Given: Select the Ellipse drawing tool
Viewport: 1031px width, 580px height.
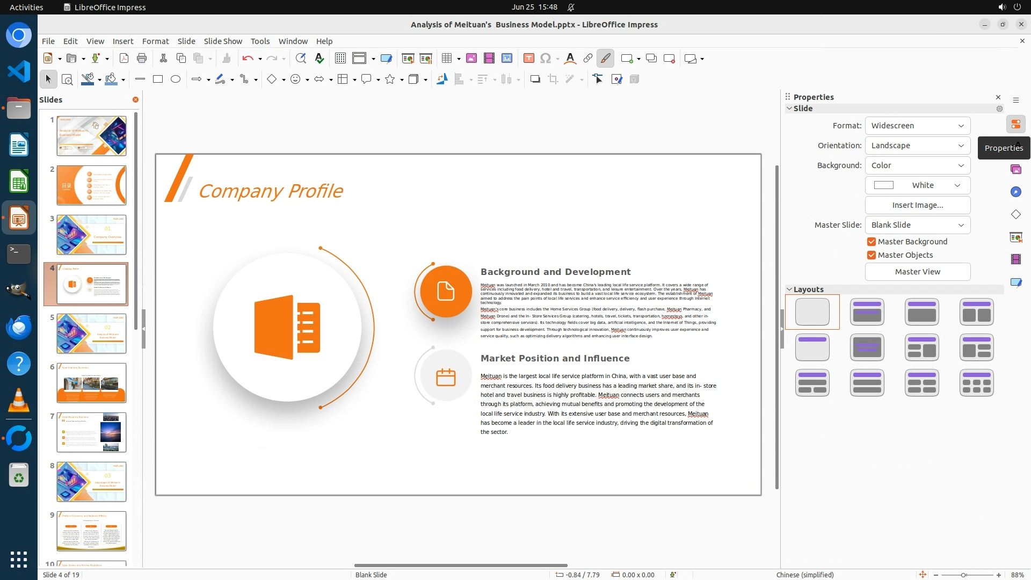Looking at the screenshot, I should click(x=176, y=79).
